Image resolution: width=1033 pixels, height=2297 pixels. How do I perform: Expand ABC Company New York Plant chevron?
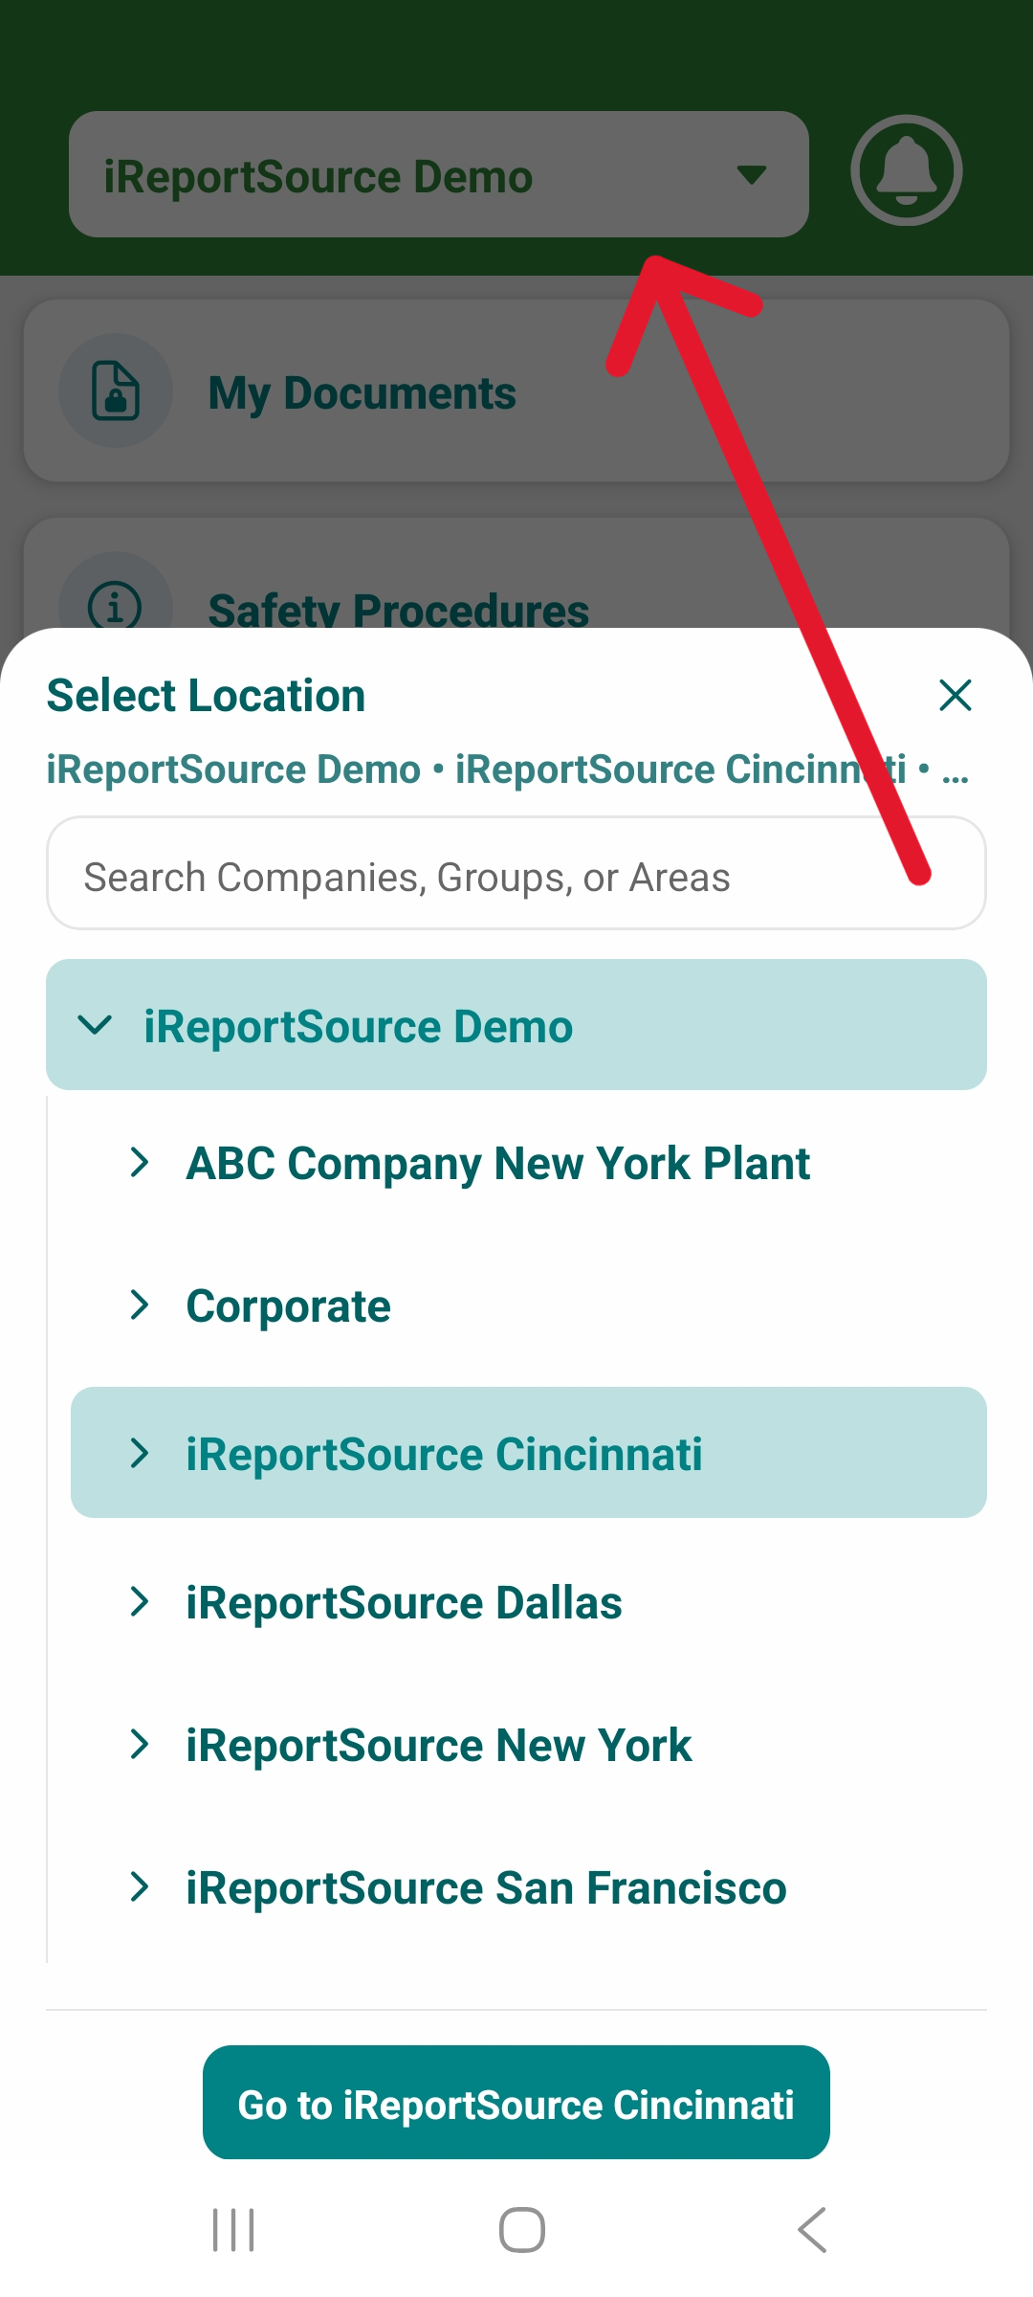[140, 1162]
